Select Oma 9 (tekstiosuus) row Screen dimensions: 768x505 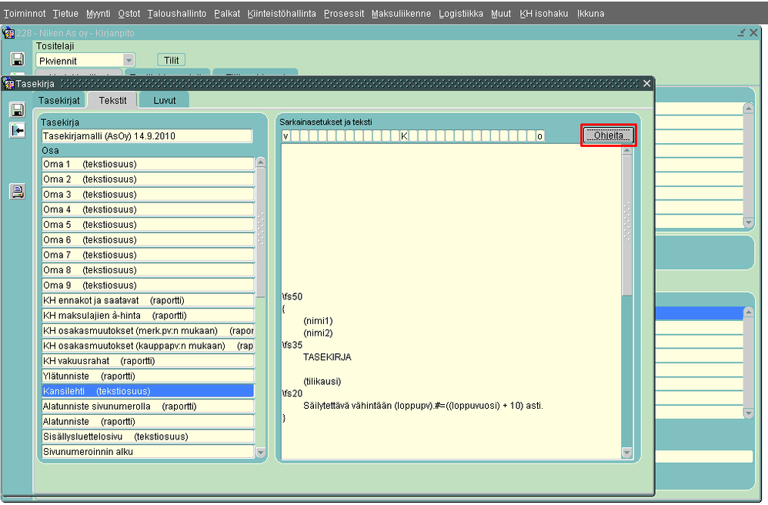tap(148, 286)
